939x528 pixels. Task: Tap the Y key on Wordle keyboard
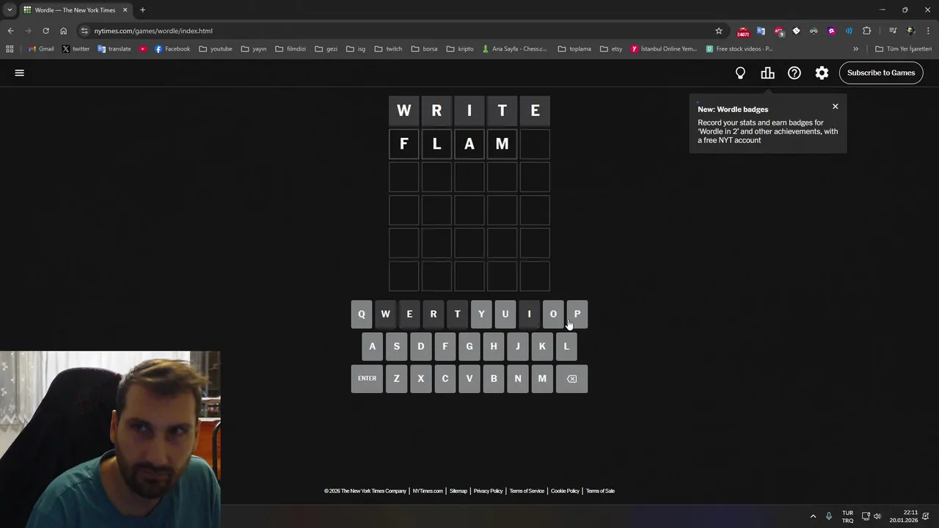point(481,314)
